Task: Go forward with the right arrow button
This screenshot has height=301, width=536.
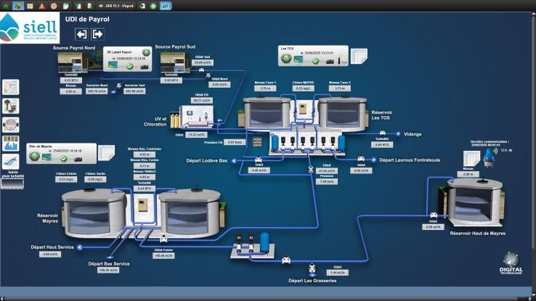Action: [98, 34]
